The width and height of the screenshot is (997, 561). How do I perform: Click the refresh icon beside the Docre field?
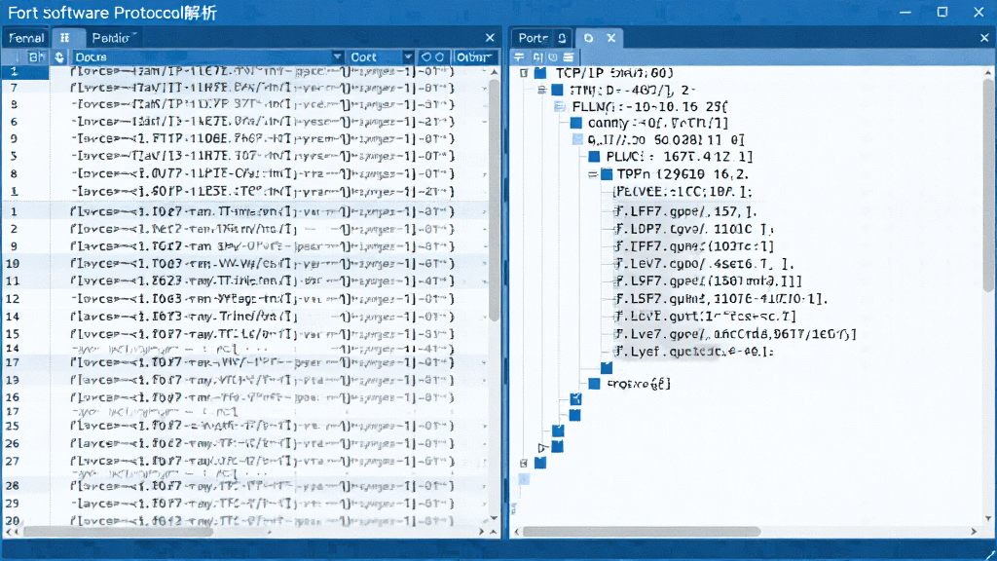pos(59,57)
